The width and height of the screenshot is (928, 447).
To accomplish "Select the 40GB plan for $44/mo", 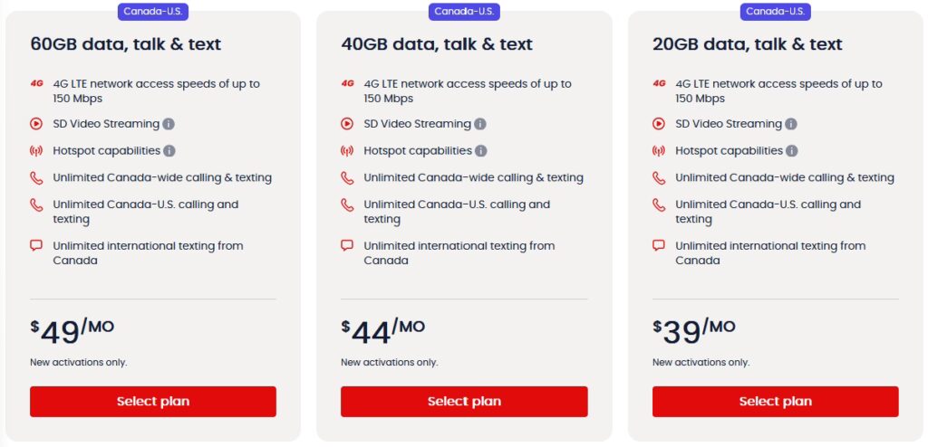I will pos(464,402).
